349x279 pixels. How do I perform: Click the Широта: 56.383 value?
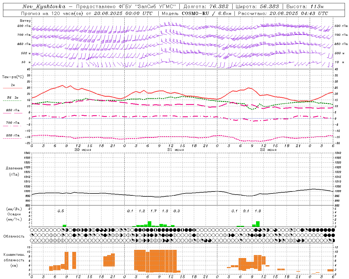click(x=257, y=7)
